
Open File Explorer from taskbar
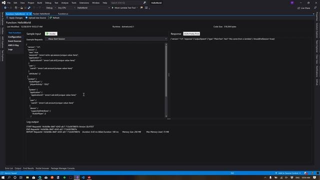pyautogui.click(x=27, y=177)
